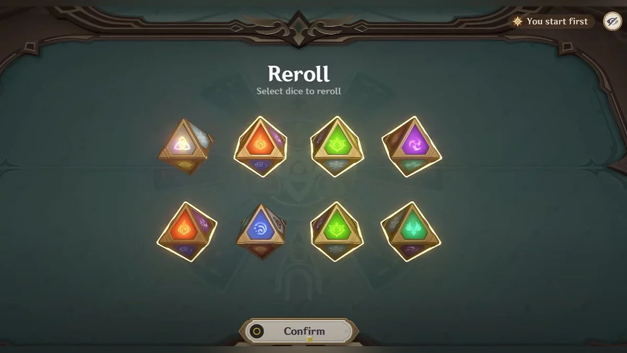Click the Hydro bottom face of the upper Pyro die
The image size is (627, 353).
click(261, 165)
